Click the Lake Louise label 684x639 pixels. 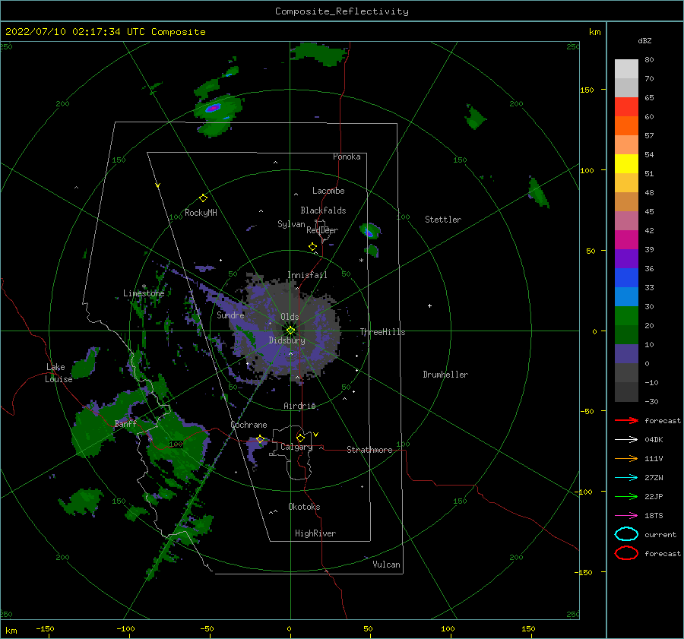[59, 373]
